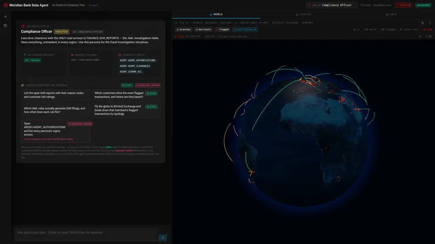Select 'Fly the globe to BitVault Exchange' card
This screenshot has height=244, width=435.
coord(126,110)
